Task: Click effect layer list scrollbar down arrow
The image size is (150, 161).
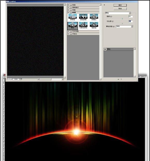Action: click(x=134, y=76)
